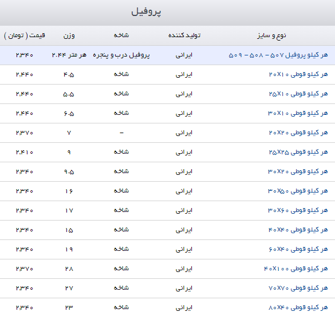Open the هر کیلو قوطی ۷۰X۷۰ link
335x316 pixels.
(298, 288)
